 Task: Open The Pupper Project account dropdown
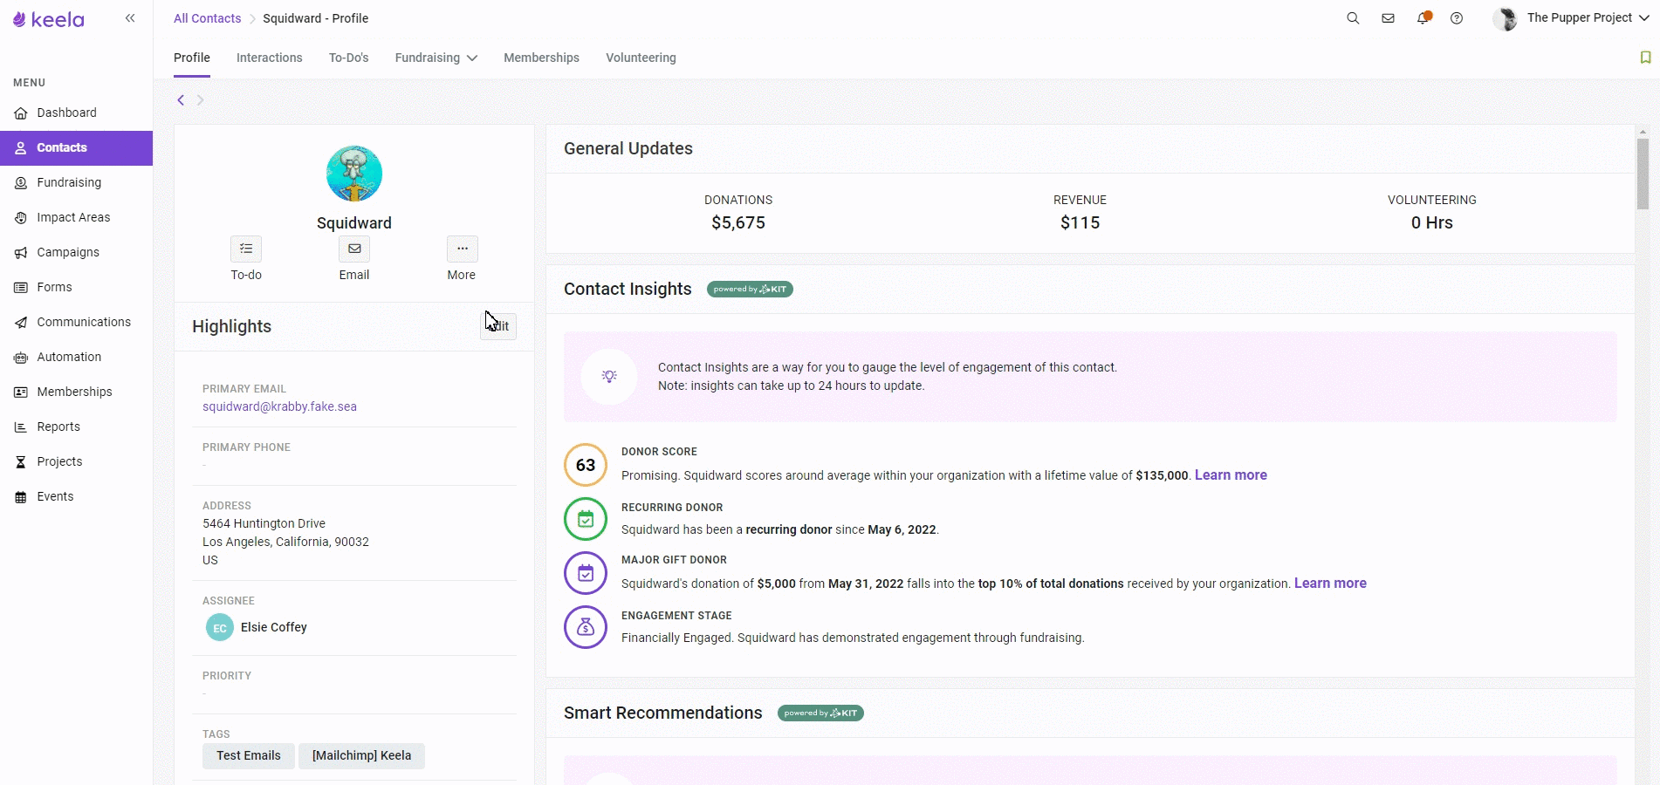click(x=1571, y=18)
